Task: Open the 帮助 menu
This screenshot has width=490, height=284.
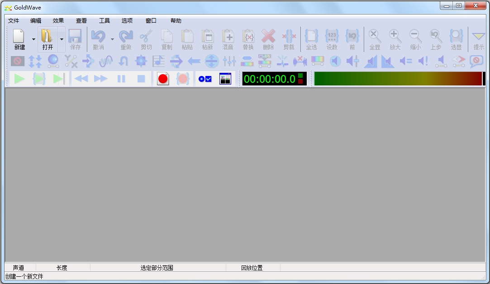Action: coord(176,21)
